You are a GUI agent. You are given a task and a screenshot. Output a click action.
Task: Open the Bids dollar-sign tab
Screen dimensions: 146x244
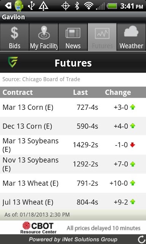coord(14,37)
